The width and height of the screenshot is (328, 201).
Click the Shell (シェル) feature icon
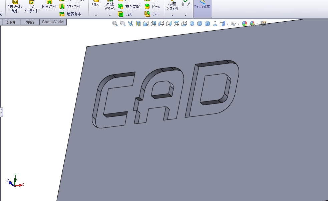coord(125,14)
